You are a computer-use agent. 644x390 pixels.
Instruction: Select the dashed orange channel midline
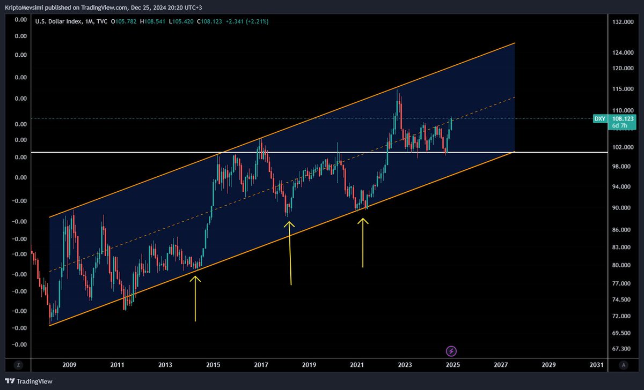[282, 184]
